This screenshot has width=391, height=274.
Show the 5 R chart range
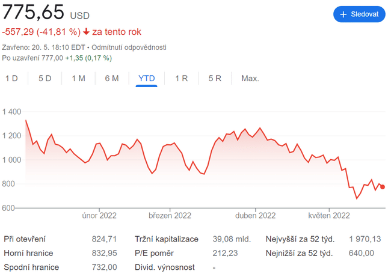(215, 79)
